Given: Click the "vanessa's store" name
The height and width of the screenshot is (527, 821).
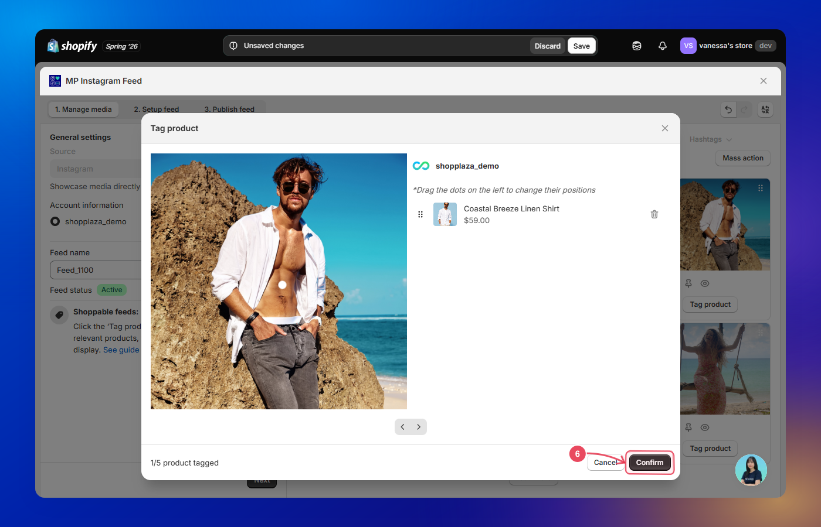Looking at the screenshot, I should click(725, 46).
